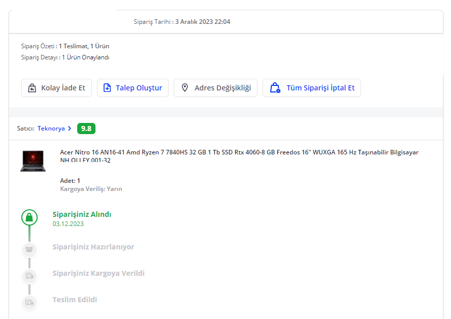Click the green Siparişiniz Alındı bag icon
Screen dimensions: 451x319
(x=29, y=217)
